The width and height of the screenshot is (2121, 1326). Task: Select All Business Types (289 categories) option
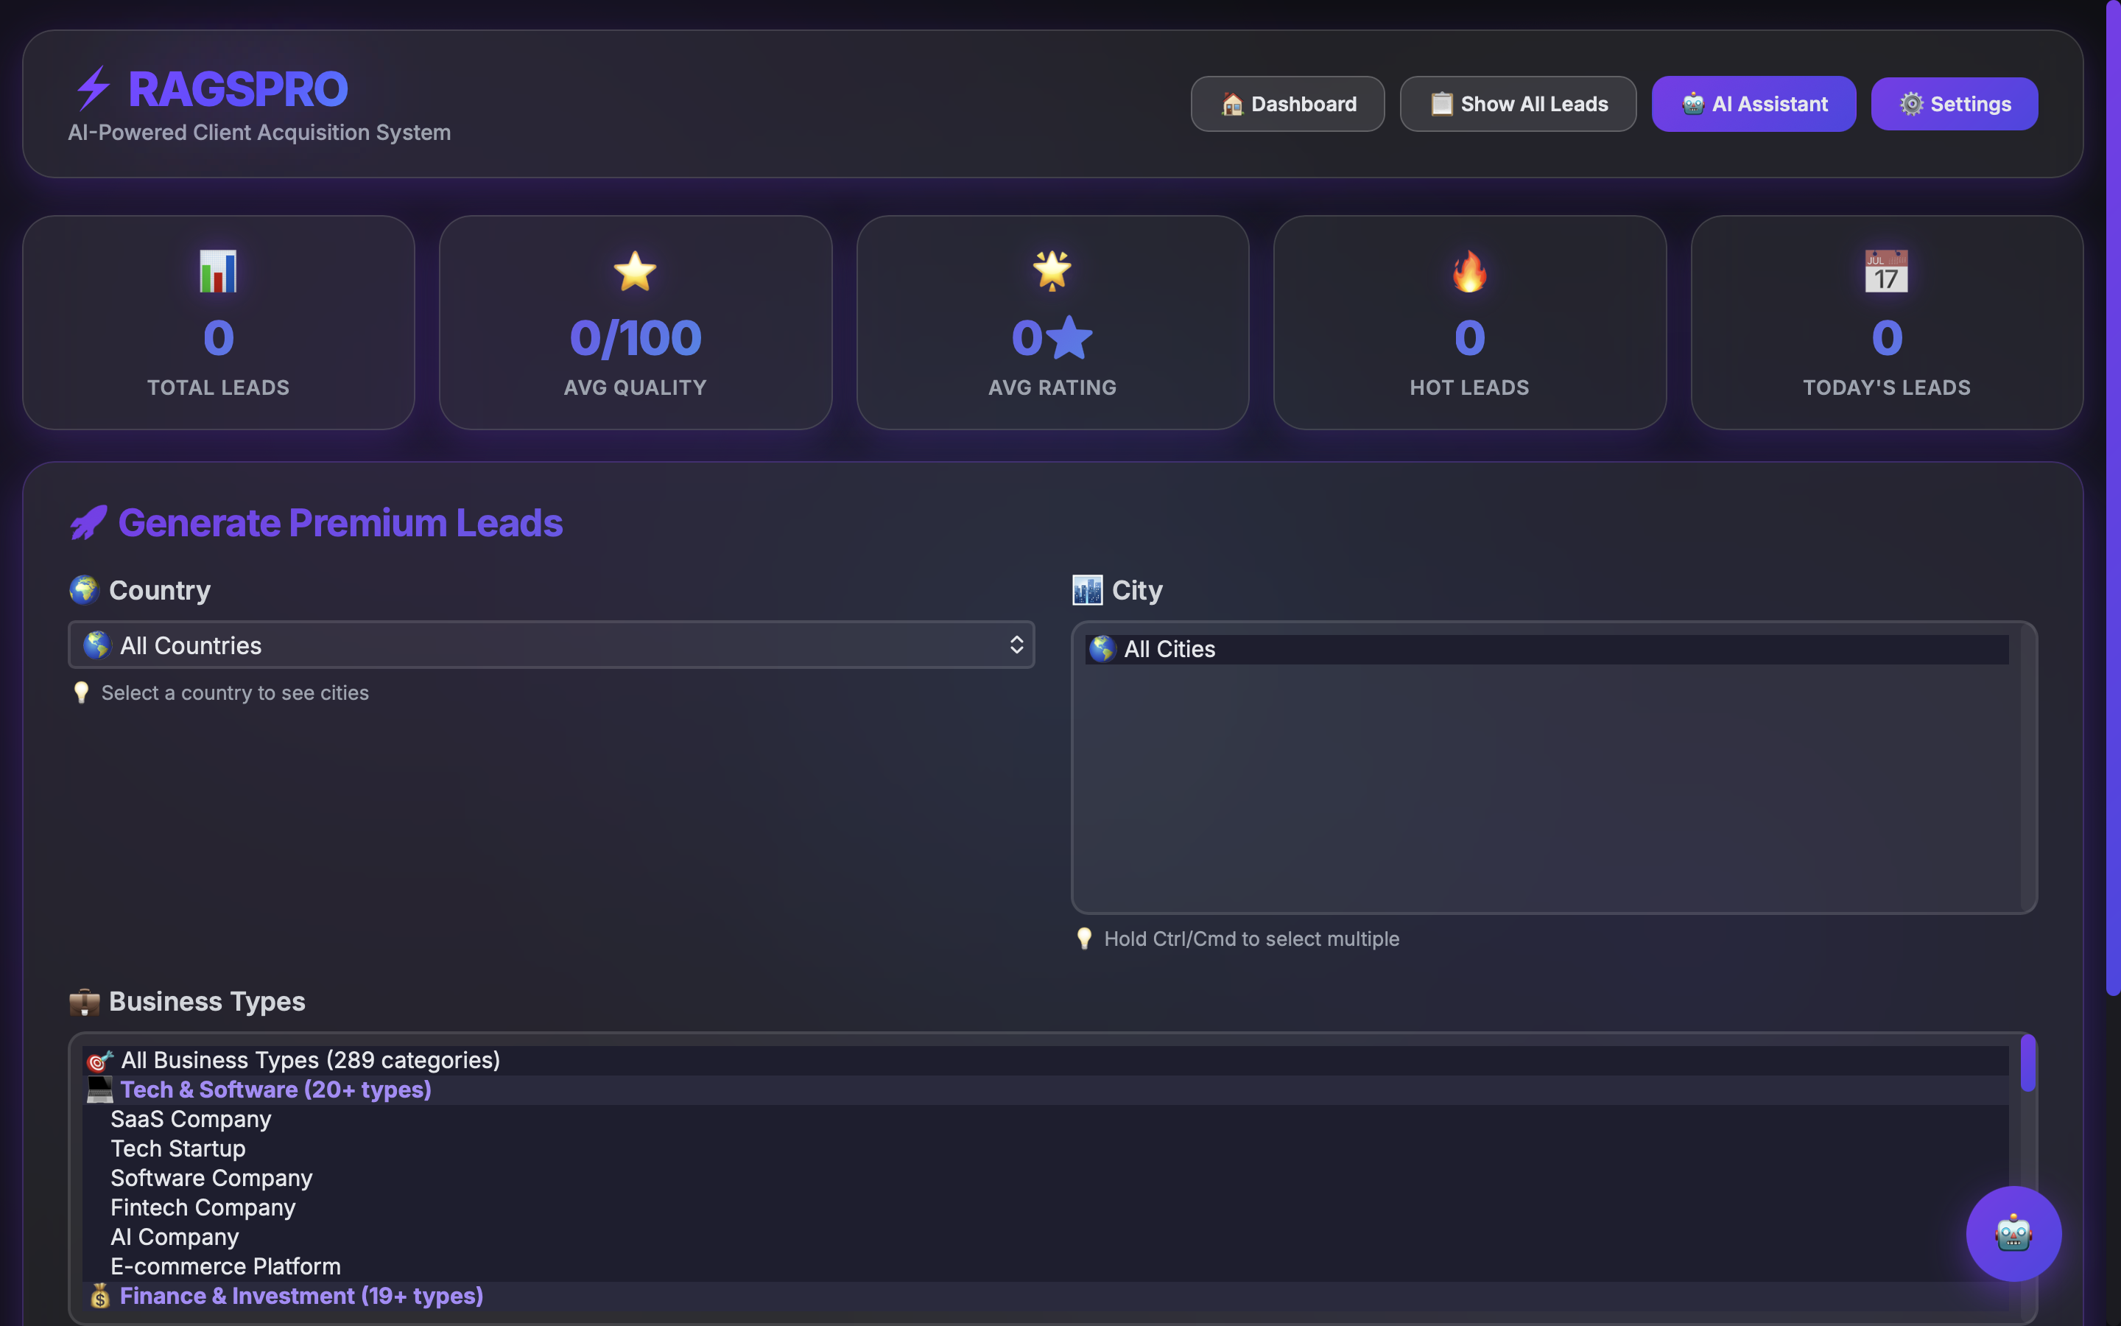click(x=310, y=1060)
